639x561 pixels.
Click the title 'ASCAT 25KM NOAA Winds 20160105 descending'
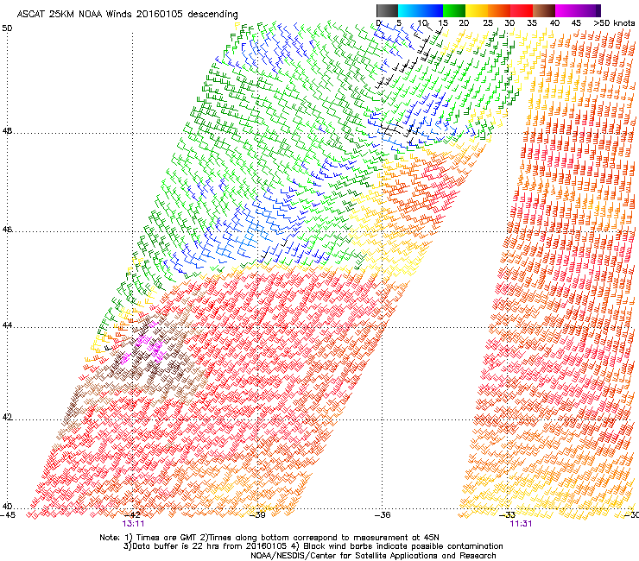tap(127, 15)
